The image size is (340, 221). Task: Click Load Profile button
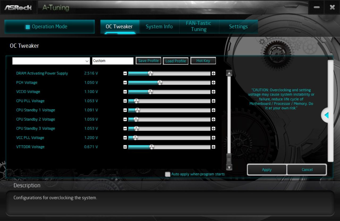point(176,61)
